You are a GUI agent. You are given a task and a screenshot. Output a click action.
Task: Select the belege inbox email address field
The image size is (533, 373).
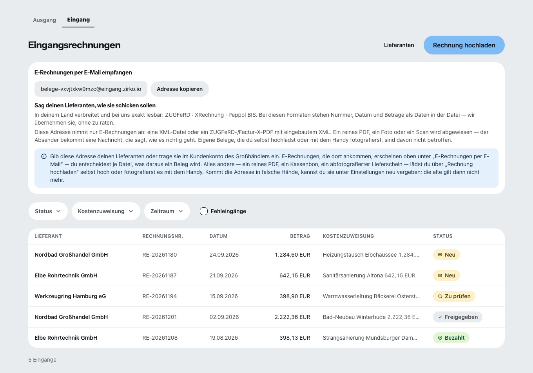click(x=91, y=89)
